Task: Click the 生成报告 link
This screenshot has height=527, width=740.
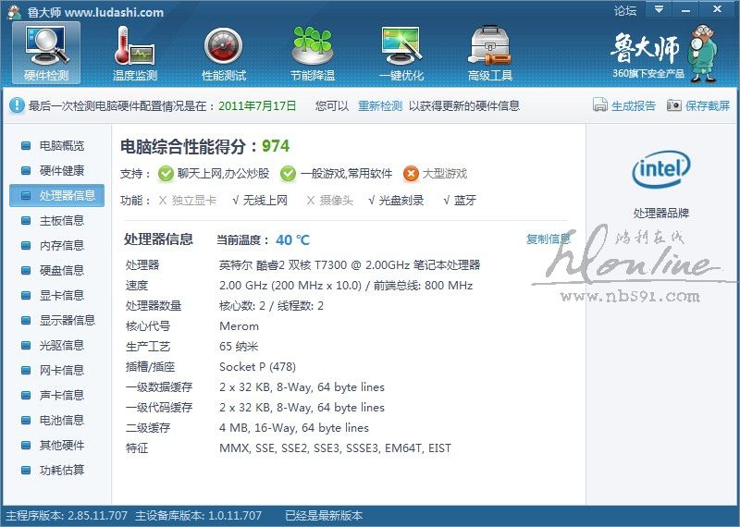Action: tap(634, 105)
